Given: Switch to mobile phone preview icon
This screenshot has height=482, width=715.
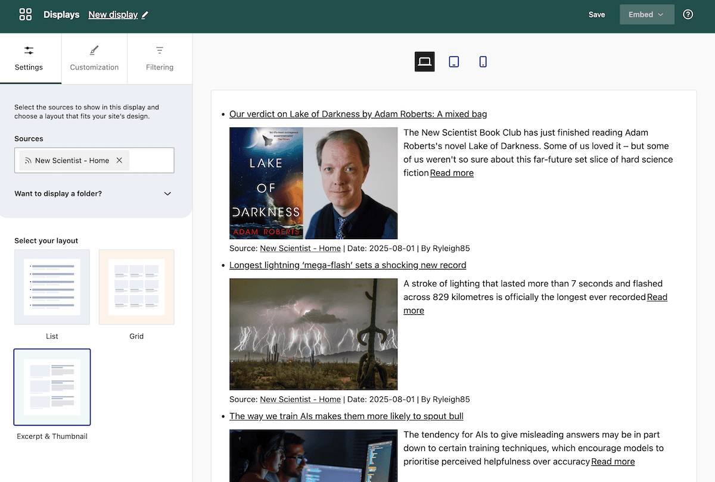Looking at the screenshot, I should 483,61.
